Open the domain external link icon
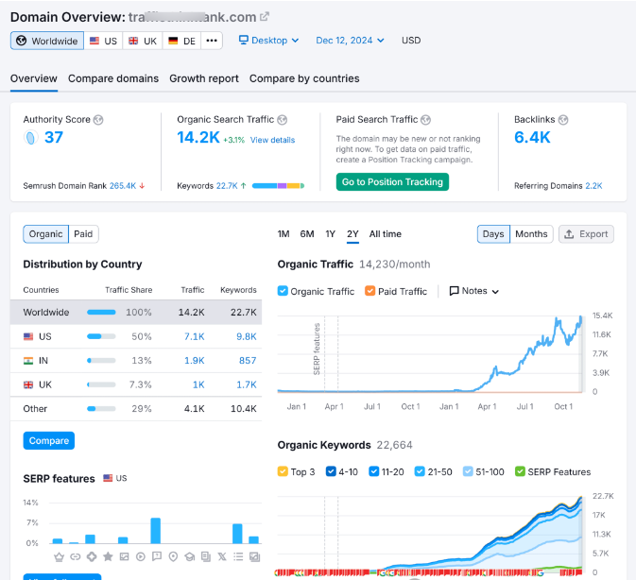 (265, 17)
